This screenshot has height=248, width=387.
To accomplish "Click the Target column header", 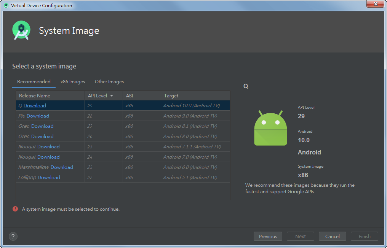I will (x=195, y=95).
